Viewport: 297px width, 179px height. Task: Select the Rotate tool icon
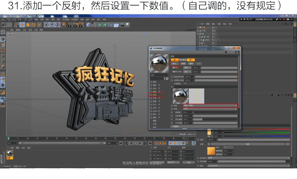(x=33, y=25)
